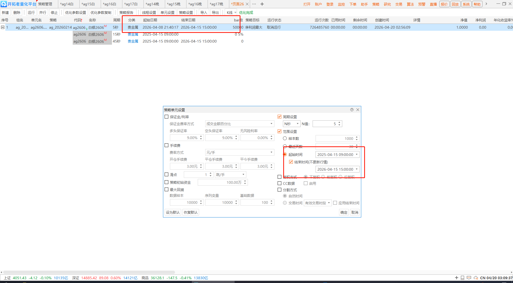Viewport: 513px width, 283px height.
Task: Click the help question-mark icon in 策略单元设置 dialog
Action: [352, 110]
